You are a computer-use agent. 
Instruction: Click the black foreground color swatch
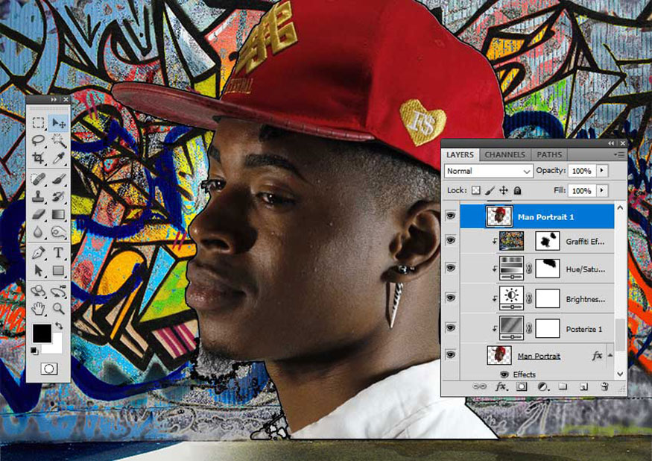click(42, 333)
